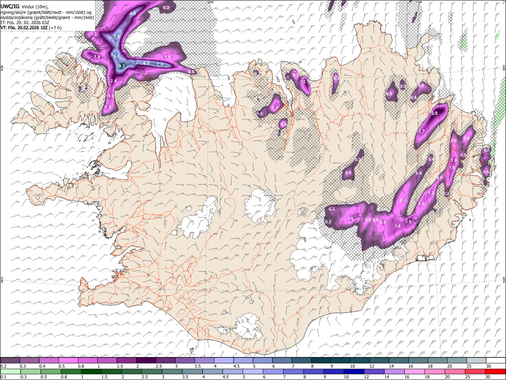Viewport: 506px width, 380px height.
Task: Click the top-row swatch starting at 12
Action: click(x=379, y=361)
